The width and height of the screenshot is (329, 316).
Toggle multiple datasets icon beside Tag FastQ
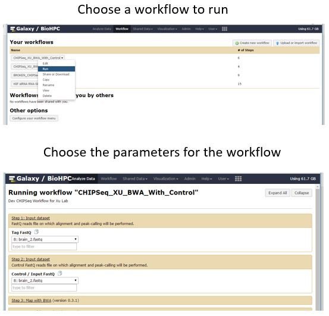(x=36, y=232)
